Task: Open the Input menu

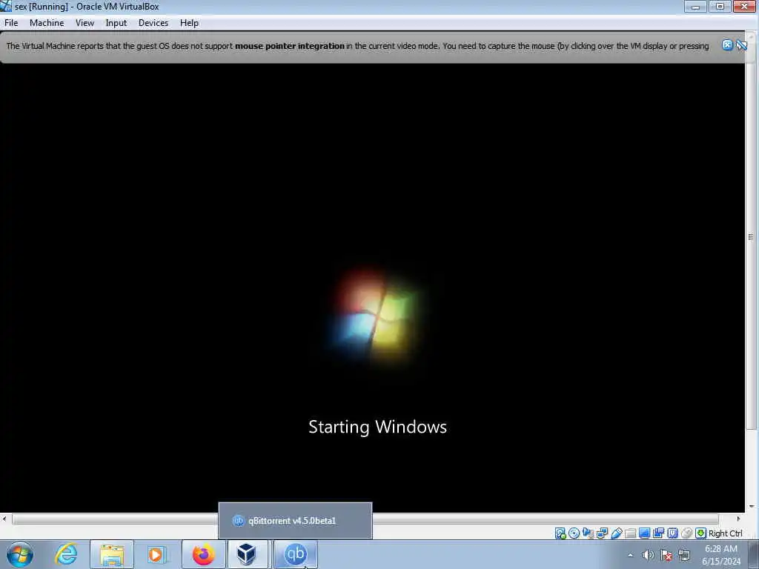Action: click(x=116, y=23)
